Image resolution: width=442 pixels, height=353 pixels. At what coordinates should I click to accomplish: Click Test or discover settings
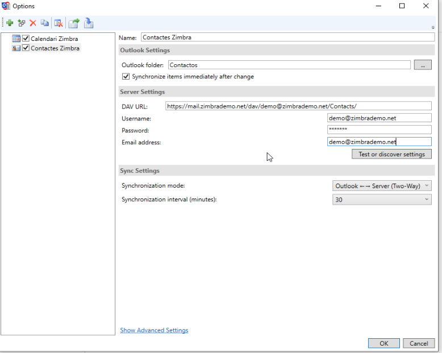point(391,154)
